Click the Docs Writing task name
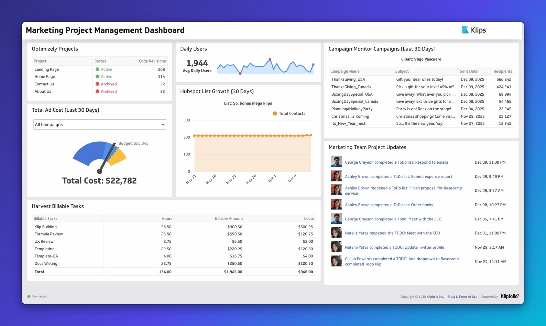Viewport: 546px width, 326px height. (46, 264)
